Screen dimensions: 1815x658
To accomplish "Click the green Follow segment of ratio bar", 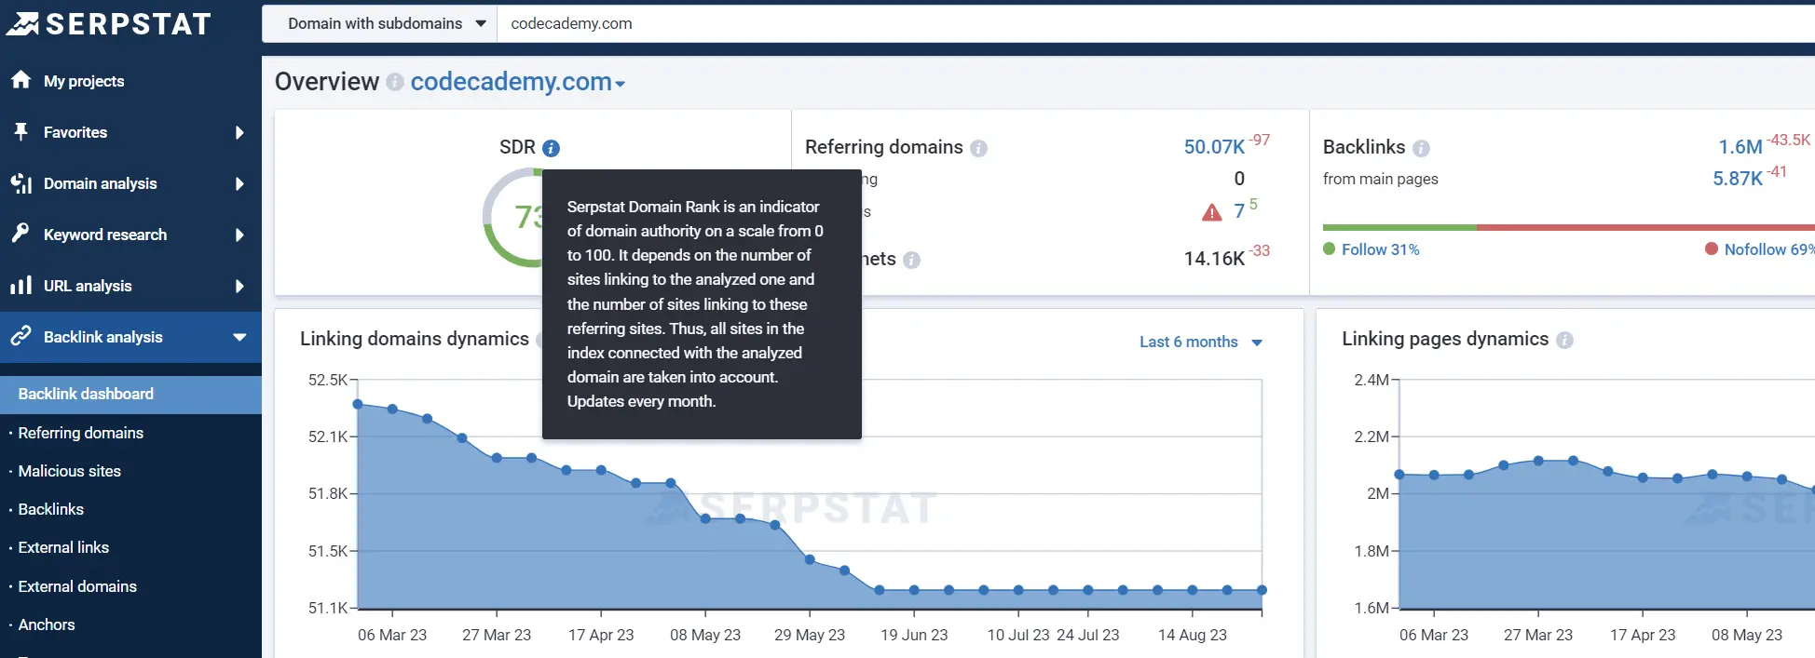I will [1399, 227].
